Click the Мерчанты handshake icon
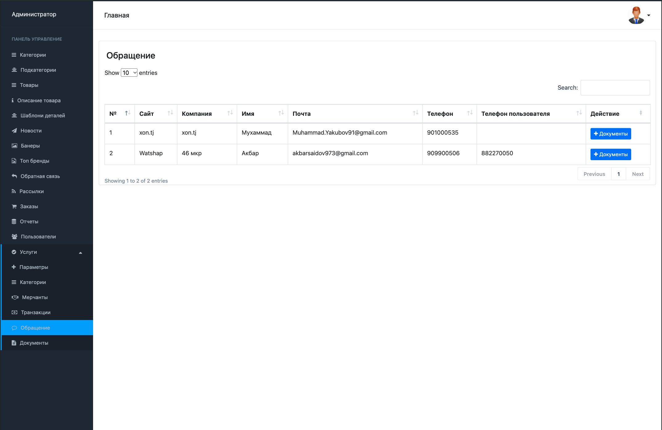Viewport: 662px width, 430px height. coord(15,297)
